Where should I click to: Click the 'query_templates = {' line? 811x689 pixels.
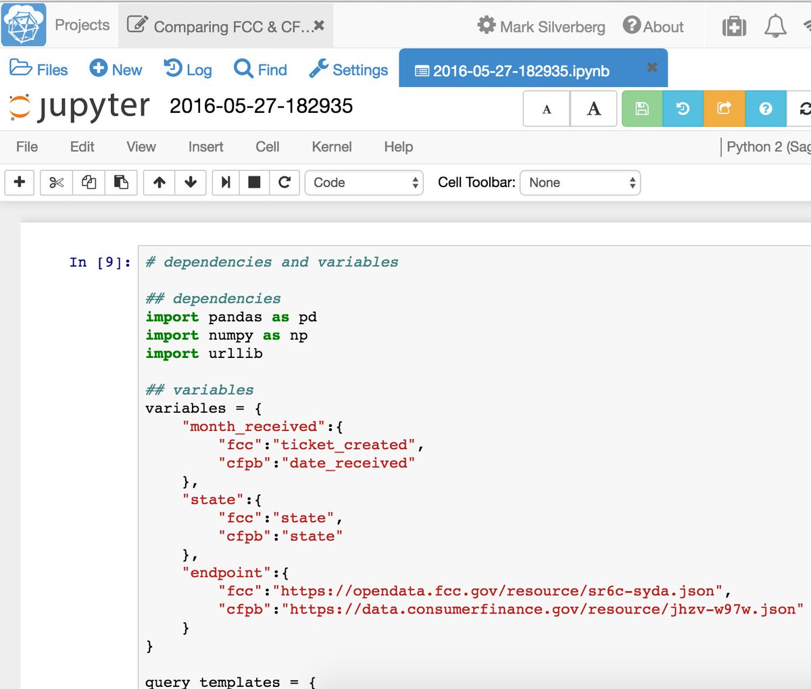pyautogui.click(x=230, y=682)
